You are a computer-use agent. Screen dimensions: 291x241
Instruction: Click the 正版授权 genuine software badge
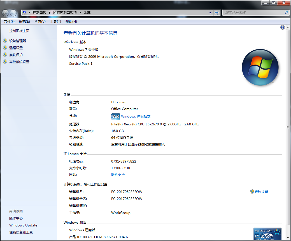[267, 234]
